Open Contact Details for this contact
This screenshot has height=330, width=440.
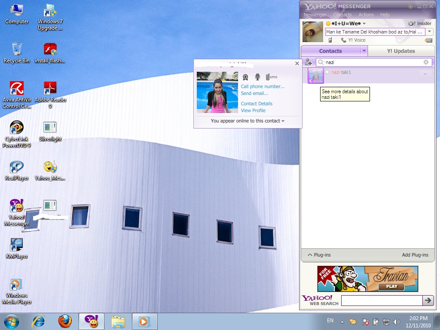point(257,104)
